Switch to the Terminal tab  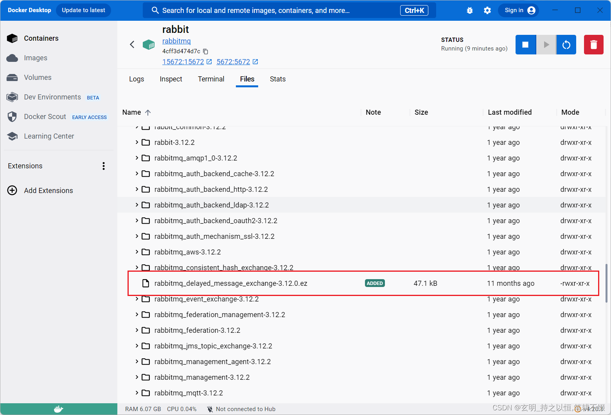tap(211, 79)
